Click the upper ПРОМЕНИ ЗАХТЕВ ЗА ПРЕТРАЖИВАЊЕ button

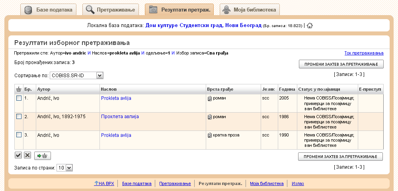tap(341, 64)
